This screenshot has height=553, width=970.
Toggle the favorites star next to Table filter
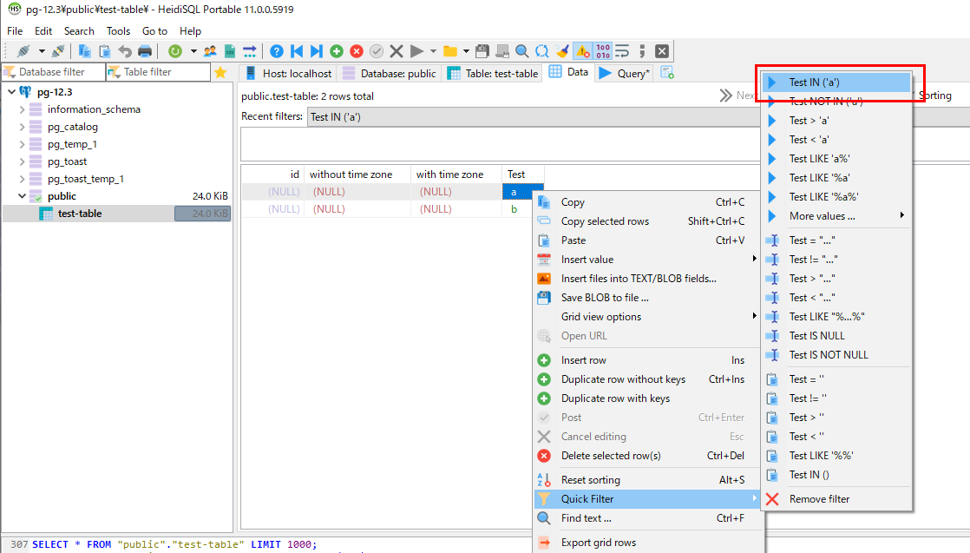[x=223, y=72]
